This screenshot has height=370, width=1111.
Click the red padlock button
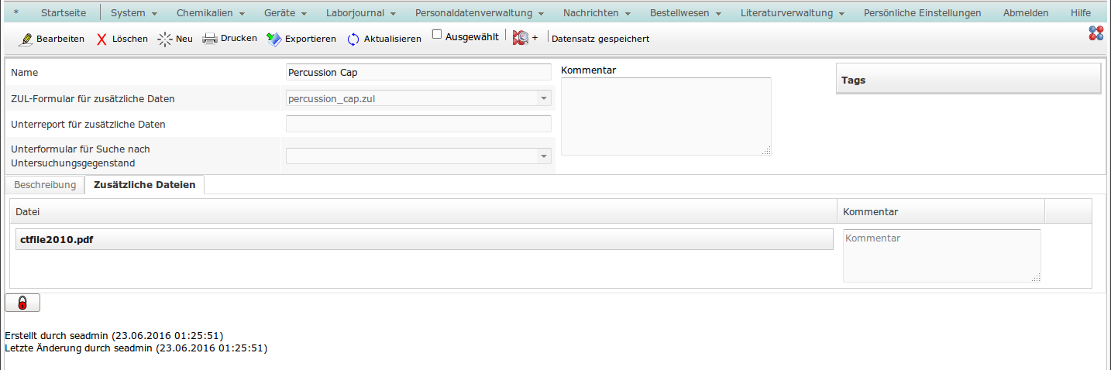pyautogui.click(x=22, y=303)
